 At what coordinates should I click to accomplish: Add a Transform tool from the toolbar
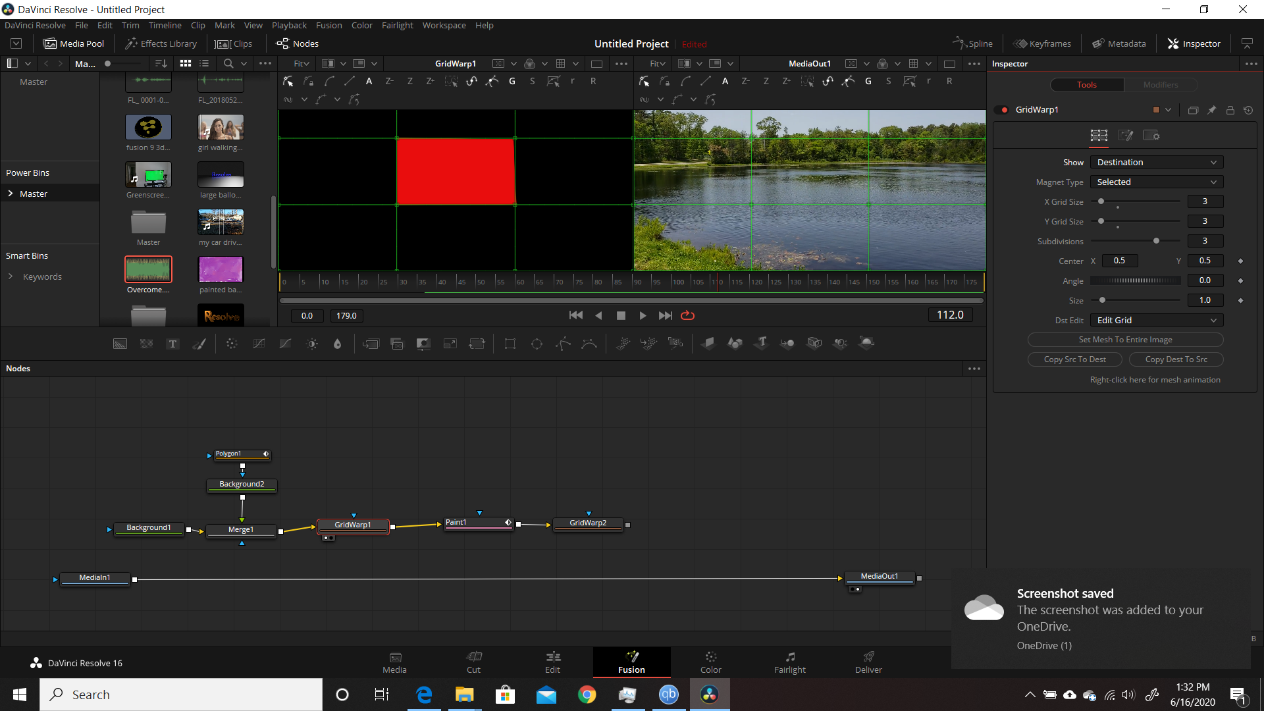(477, 344)
